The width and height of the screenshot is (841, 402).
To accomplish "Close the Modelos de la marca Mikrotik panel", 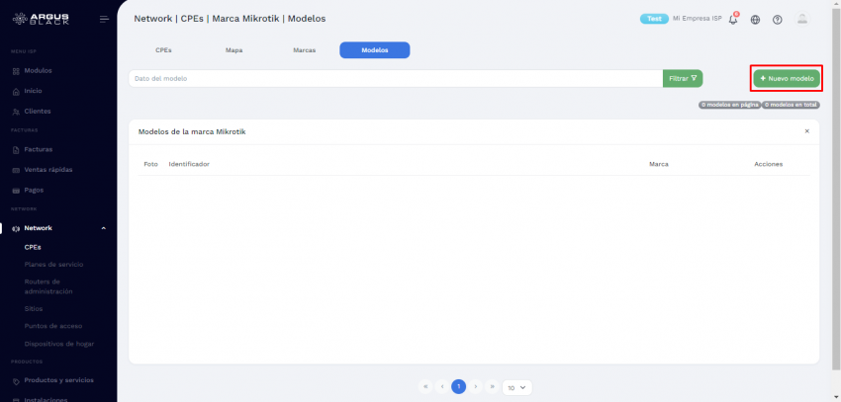I will pyautogui.click(x=806, y=130).
